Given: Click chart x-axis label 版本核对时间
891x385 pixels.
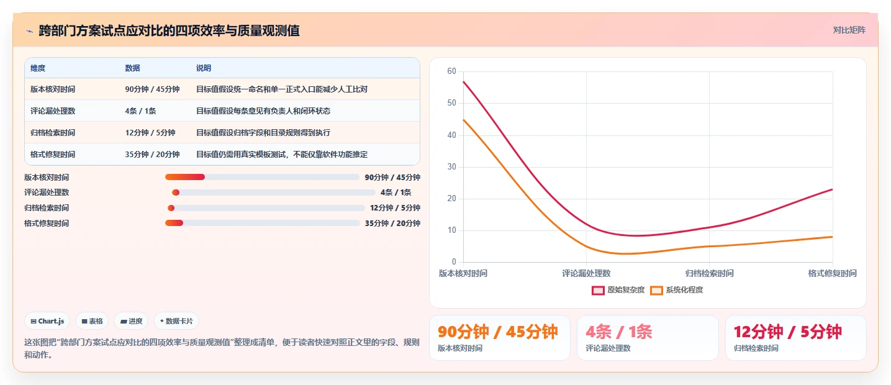Looking at the screenshot, I should (463, 273).
